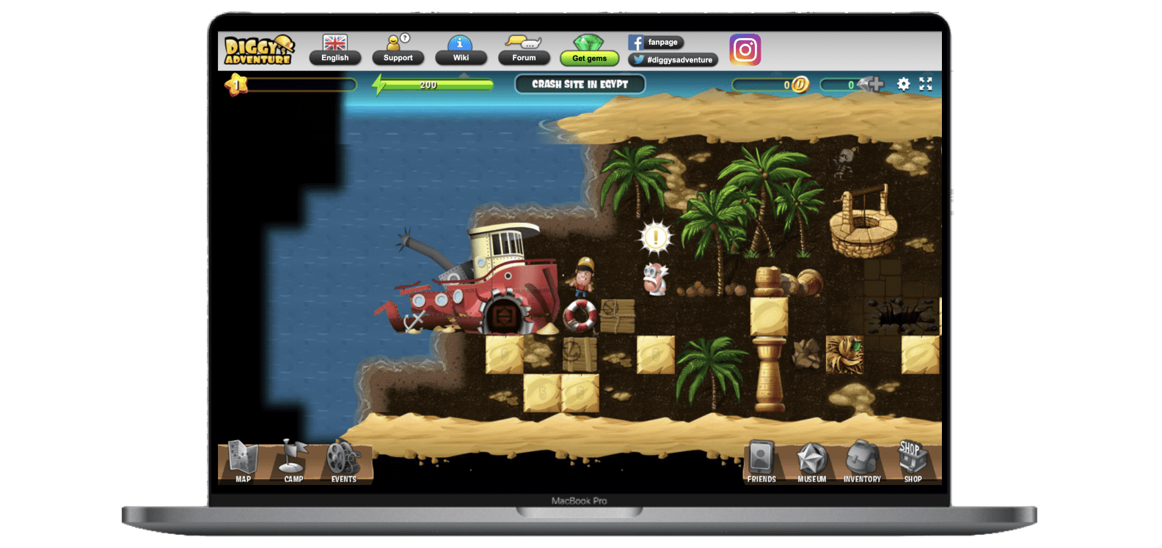Open the Map
Image resolution: width=1162 pixels, height=548 pixels.
click(243, 462)
